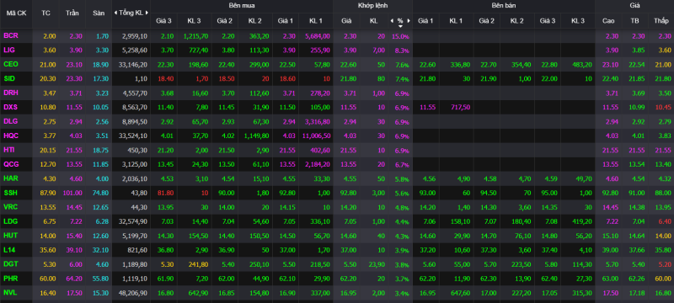The image size is (674, 303).
Task: Click DXS sell volume 717,50
Action: pyautogui.click(x=460, y=108)
